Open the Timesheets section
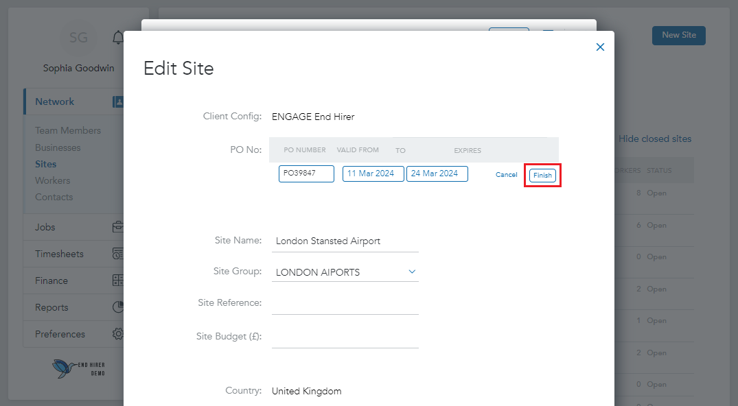Screen dimensions: 738x406 [x=74, y=254]
